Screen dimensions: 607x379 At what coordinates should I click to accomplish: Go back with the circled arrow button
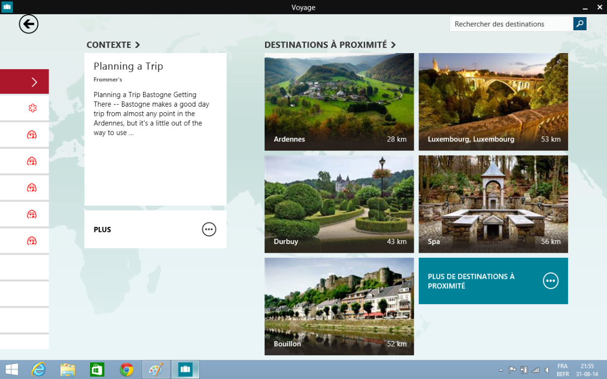29,24
